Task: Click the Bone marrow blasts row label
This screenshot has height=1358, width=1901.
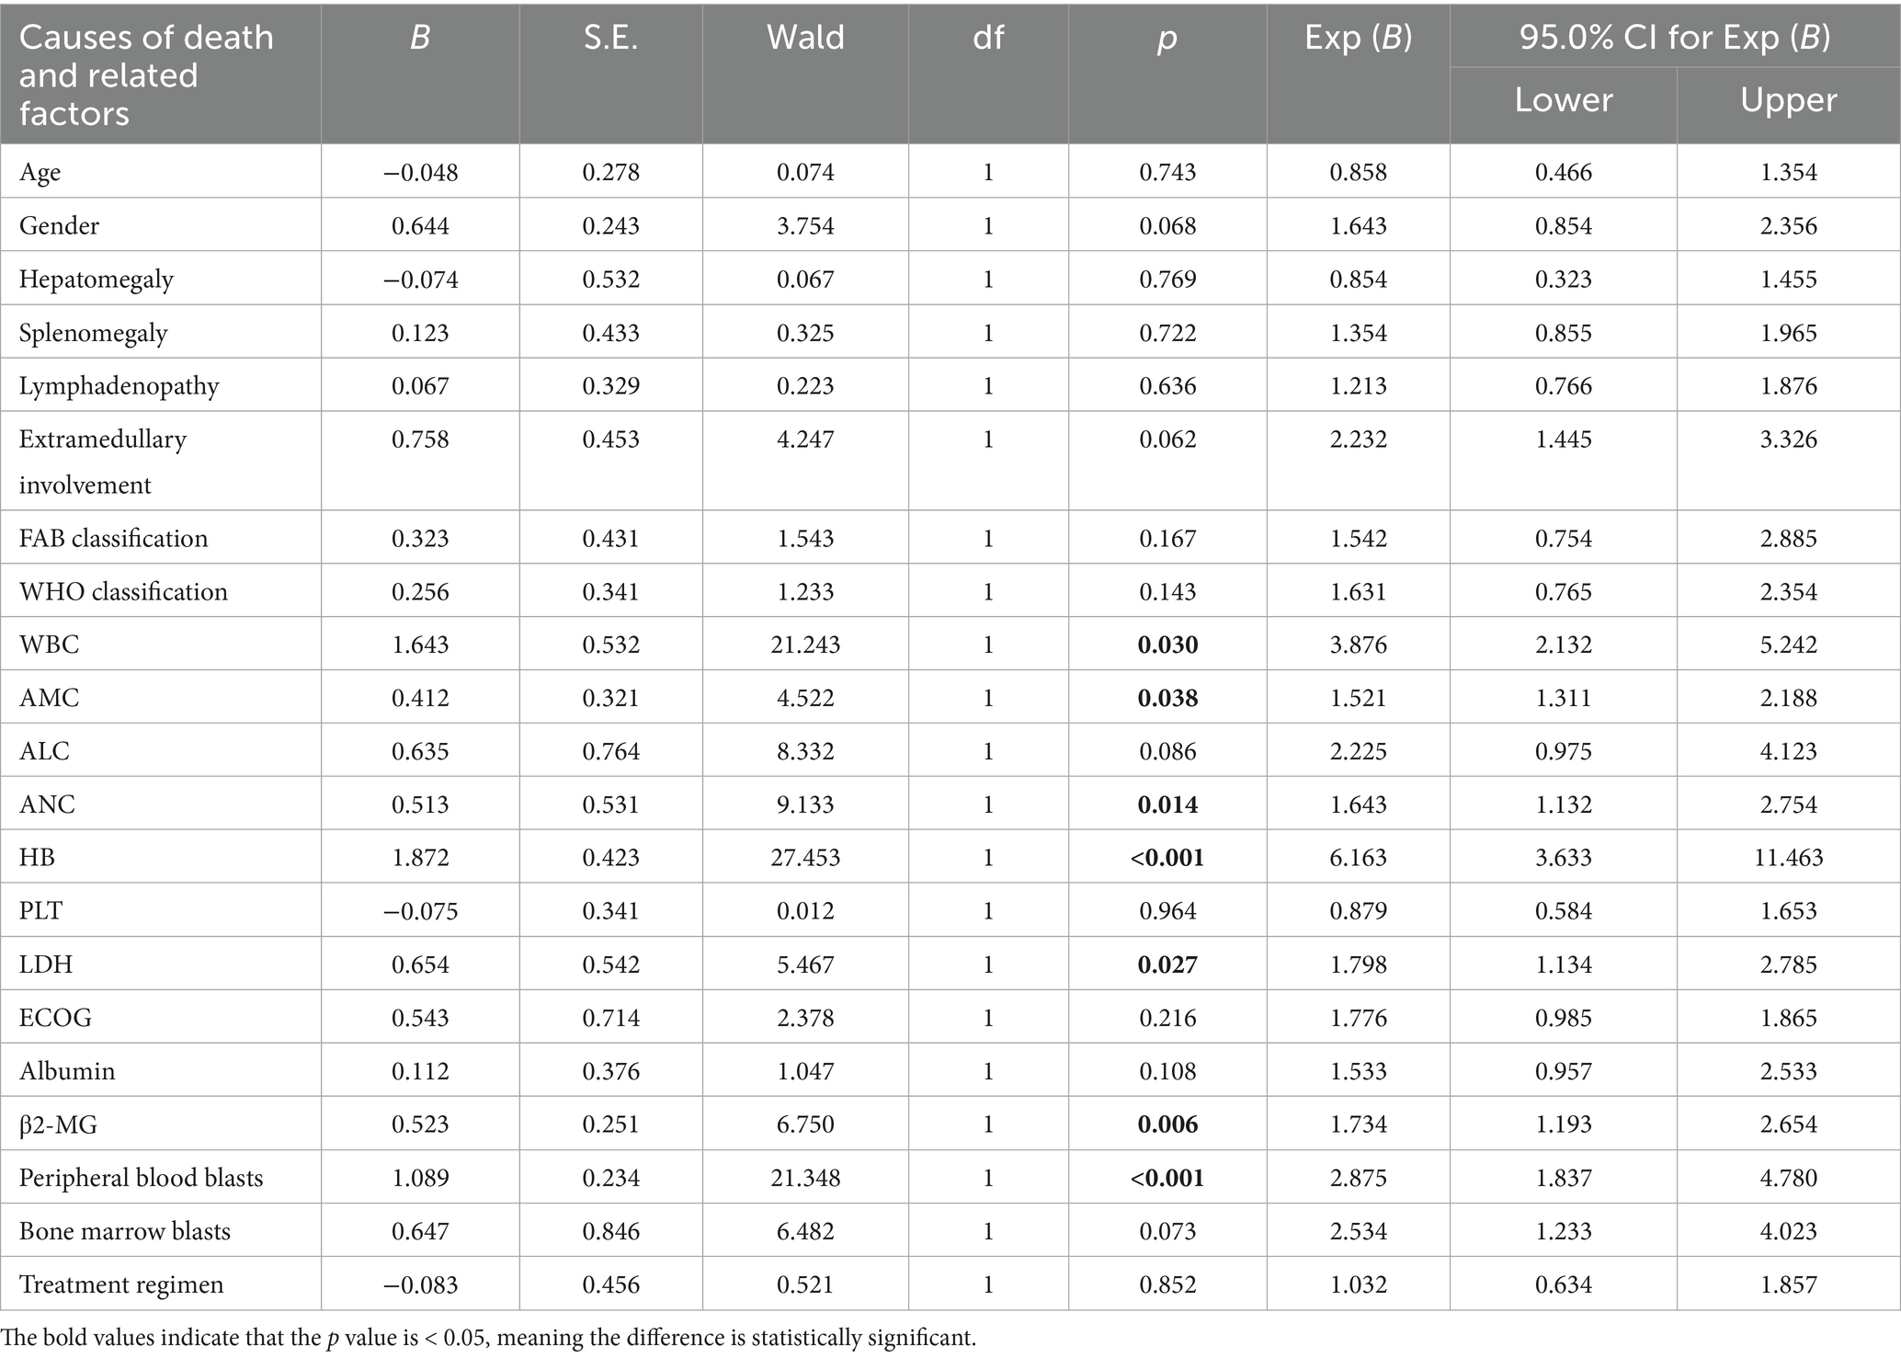Action: [x=125, y=1231]
